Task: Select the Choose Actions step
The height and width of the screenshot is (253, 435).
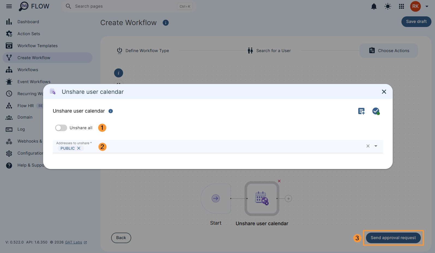Action: (x=389, y=51)
